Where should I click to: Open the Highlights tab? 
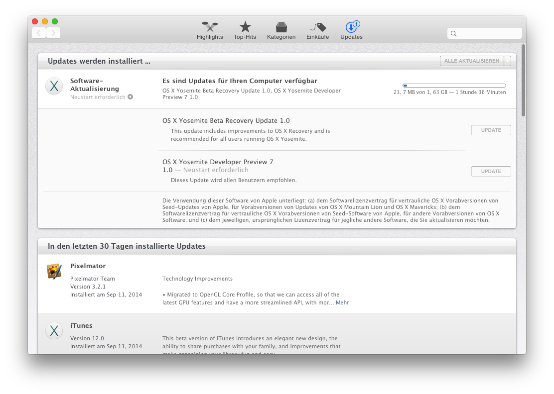(210, 30)
